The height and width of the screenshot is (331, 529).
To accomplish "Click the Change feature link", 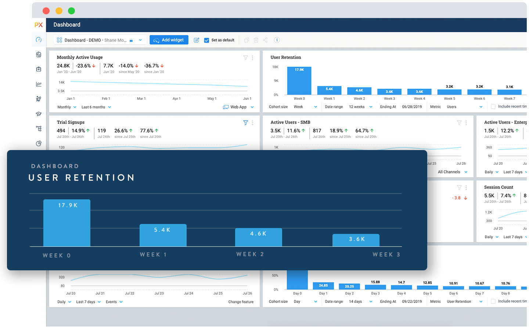I will tap(241, 302).
